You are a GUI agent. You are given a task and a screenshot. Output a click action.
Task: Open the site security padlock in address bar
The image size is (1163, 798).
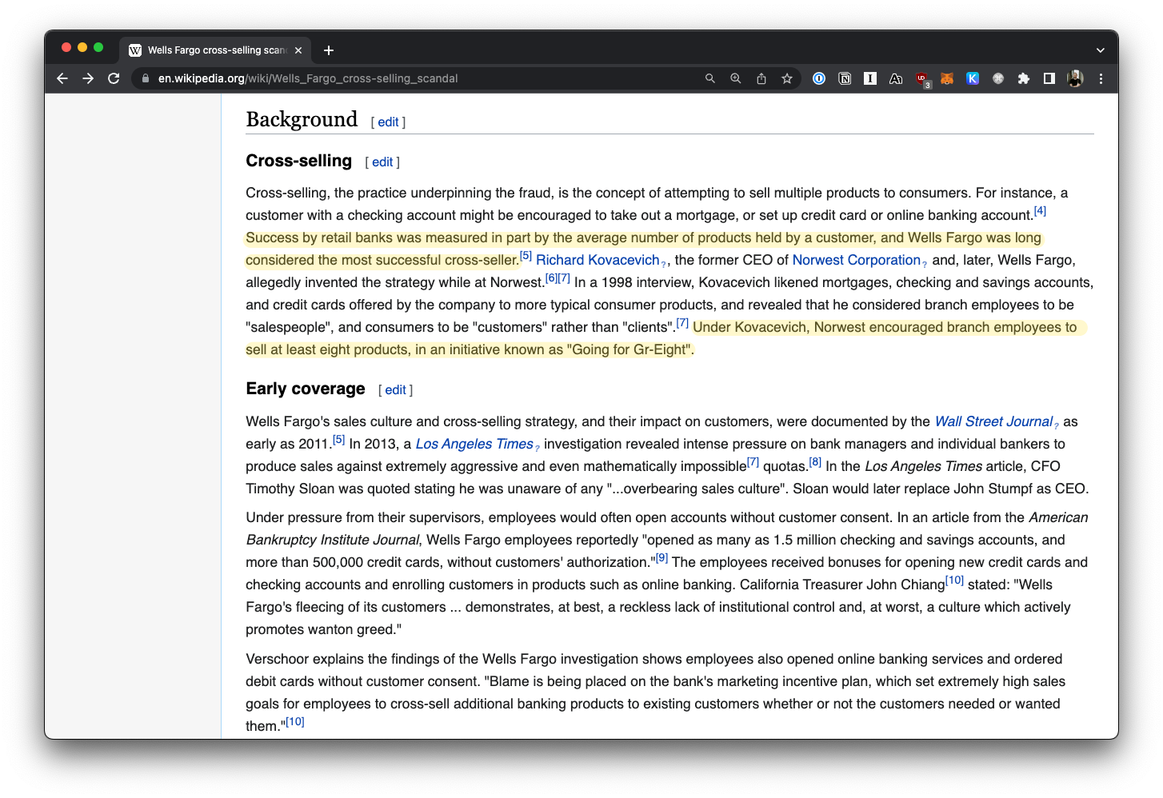(x=145, y=78)
